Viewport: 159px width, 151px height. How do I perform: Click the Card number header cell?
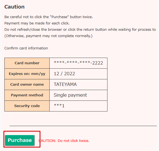pos(27,63)
